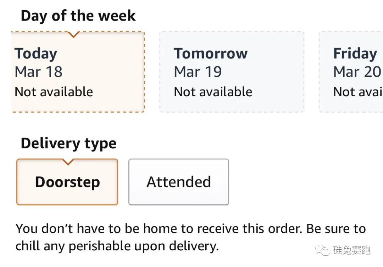The height and width of the screenshot is (267, 383).
Task: Switch to Attended delivery type
Action: (178, 182)
